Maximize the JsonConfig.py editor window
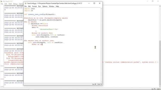 click(94, 3)
